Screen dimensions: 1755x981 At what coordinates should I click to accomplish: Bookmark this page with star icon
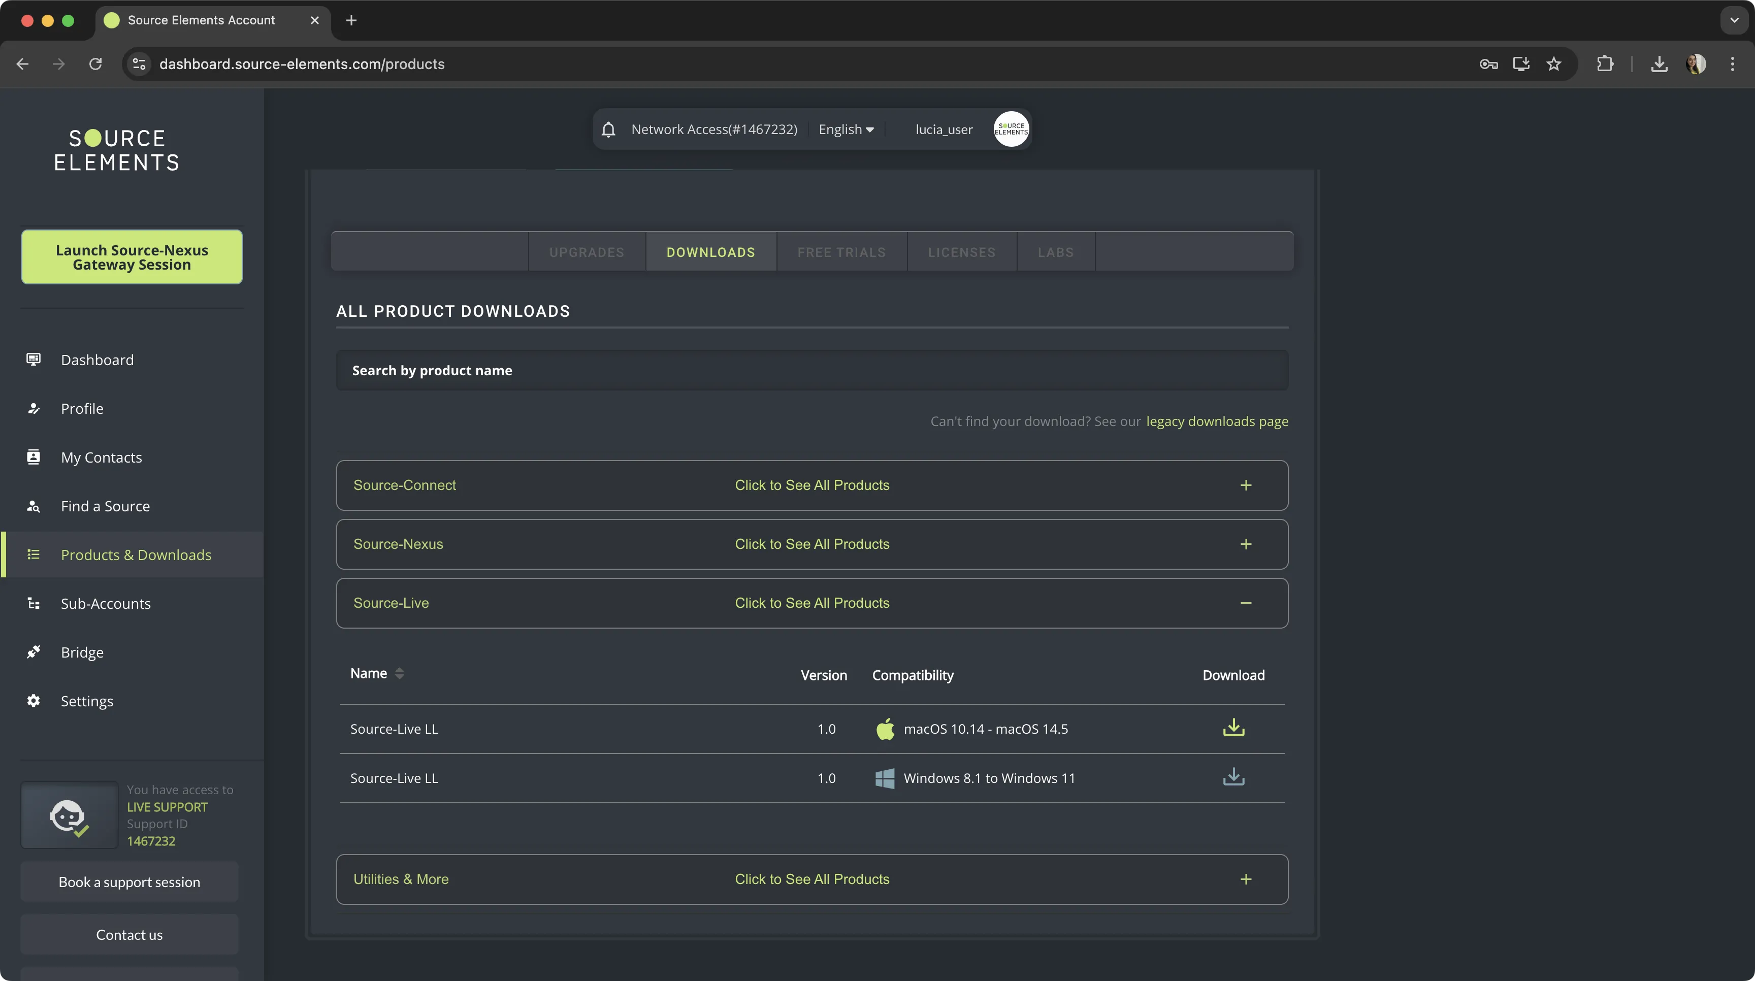1553,64
